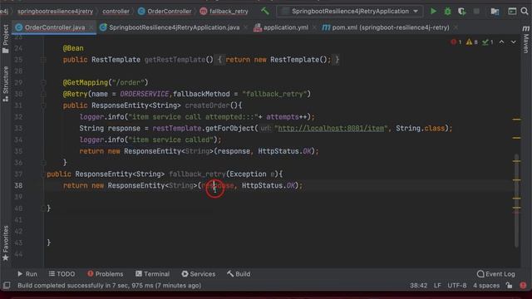532x299 pixels.
Task: Click line separator LF in status bar
Action: pos(437,285)
